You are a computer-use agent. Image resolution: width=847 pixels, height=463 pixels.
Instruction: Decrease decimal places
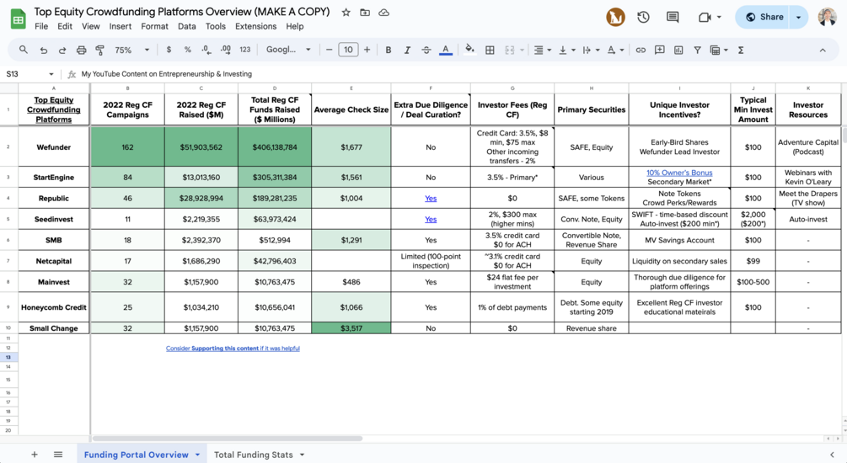tap(206, 50)
